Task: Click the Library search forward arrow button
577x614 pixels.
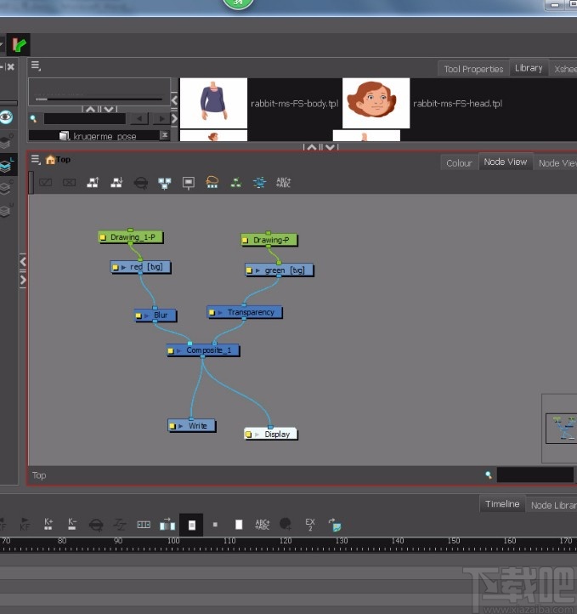Action: click(x=161, y=118)
